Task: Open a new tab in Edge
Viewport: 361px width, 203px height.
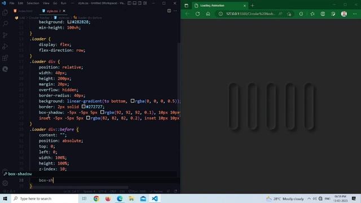Action: pyautogui.click(x=253, y=6)
